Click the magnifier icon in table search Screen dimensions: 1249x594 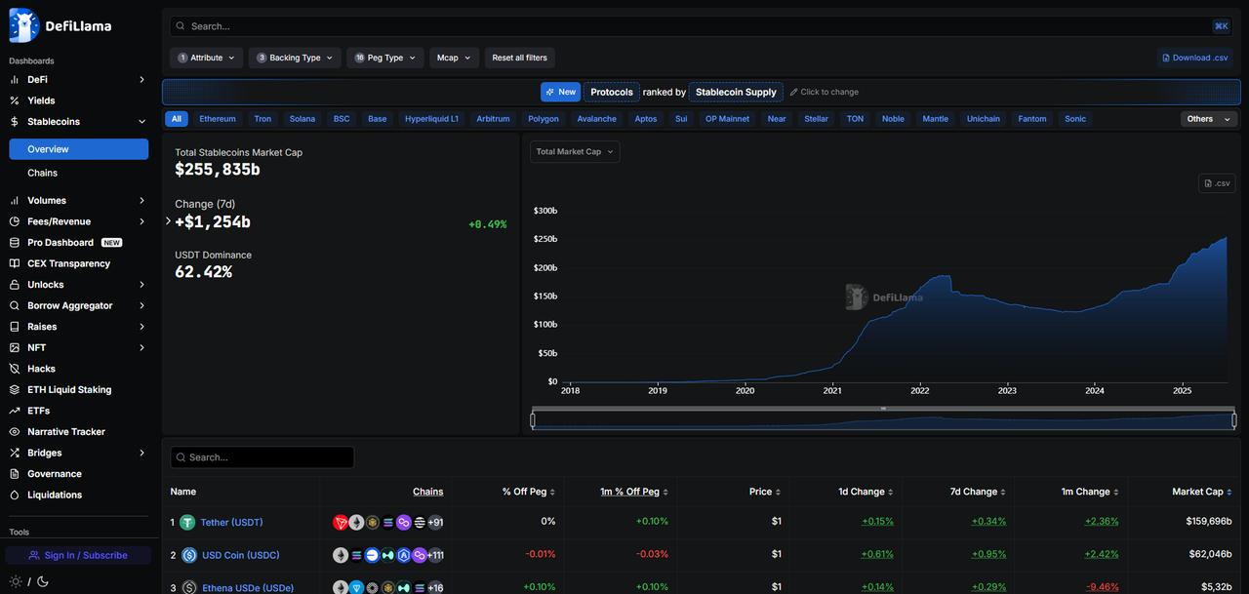pos(181,457)
